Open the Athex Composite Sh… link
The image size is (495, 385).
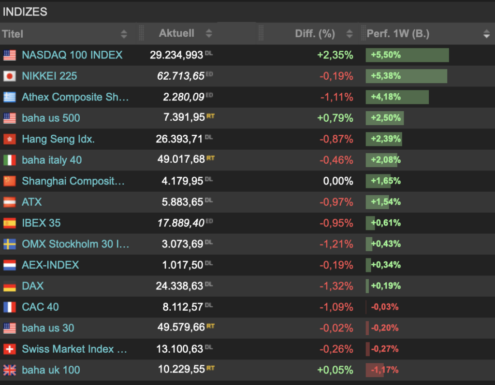click(x=75, y=97)
